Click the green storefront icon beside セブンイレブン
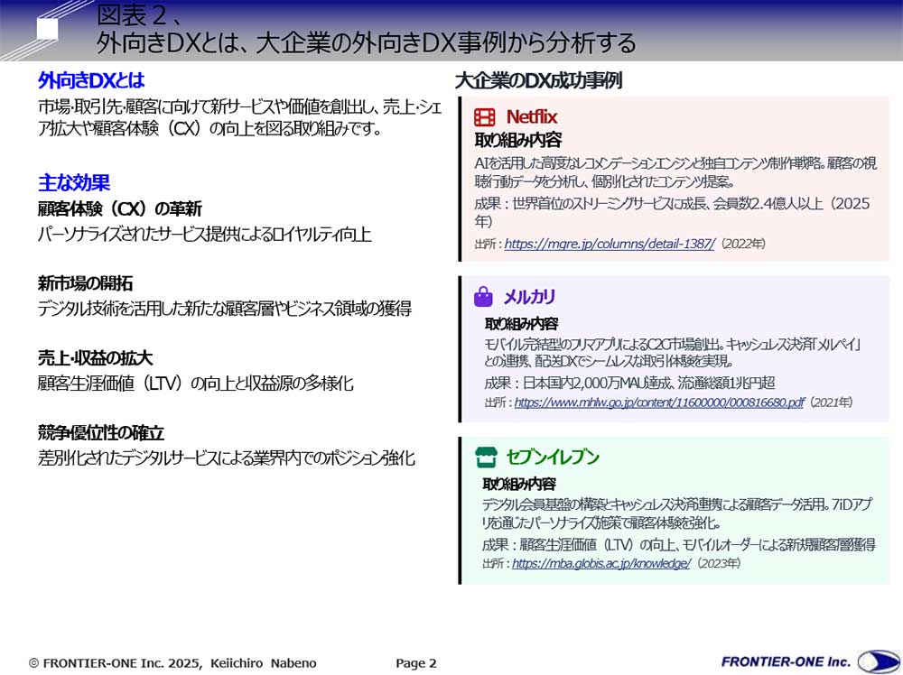The image size is (903, 675). coord(485,459)
